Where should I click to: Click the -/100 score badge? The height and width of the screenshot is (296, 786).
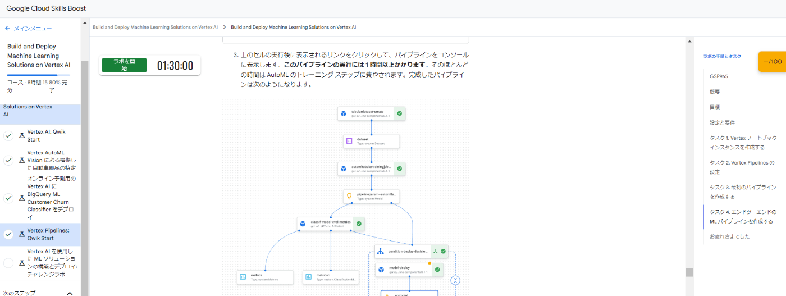point(772,62)
